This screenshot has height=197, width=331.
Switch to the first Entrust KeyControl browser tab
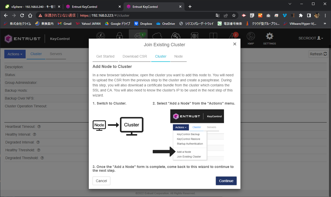[93, 7]
